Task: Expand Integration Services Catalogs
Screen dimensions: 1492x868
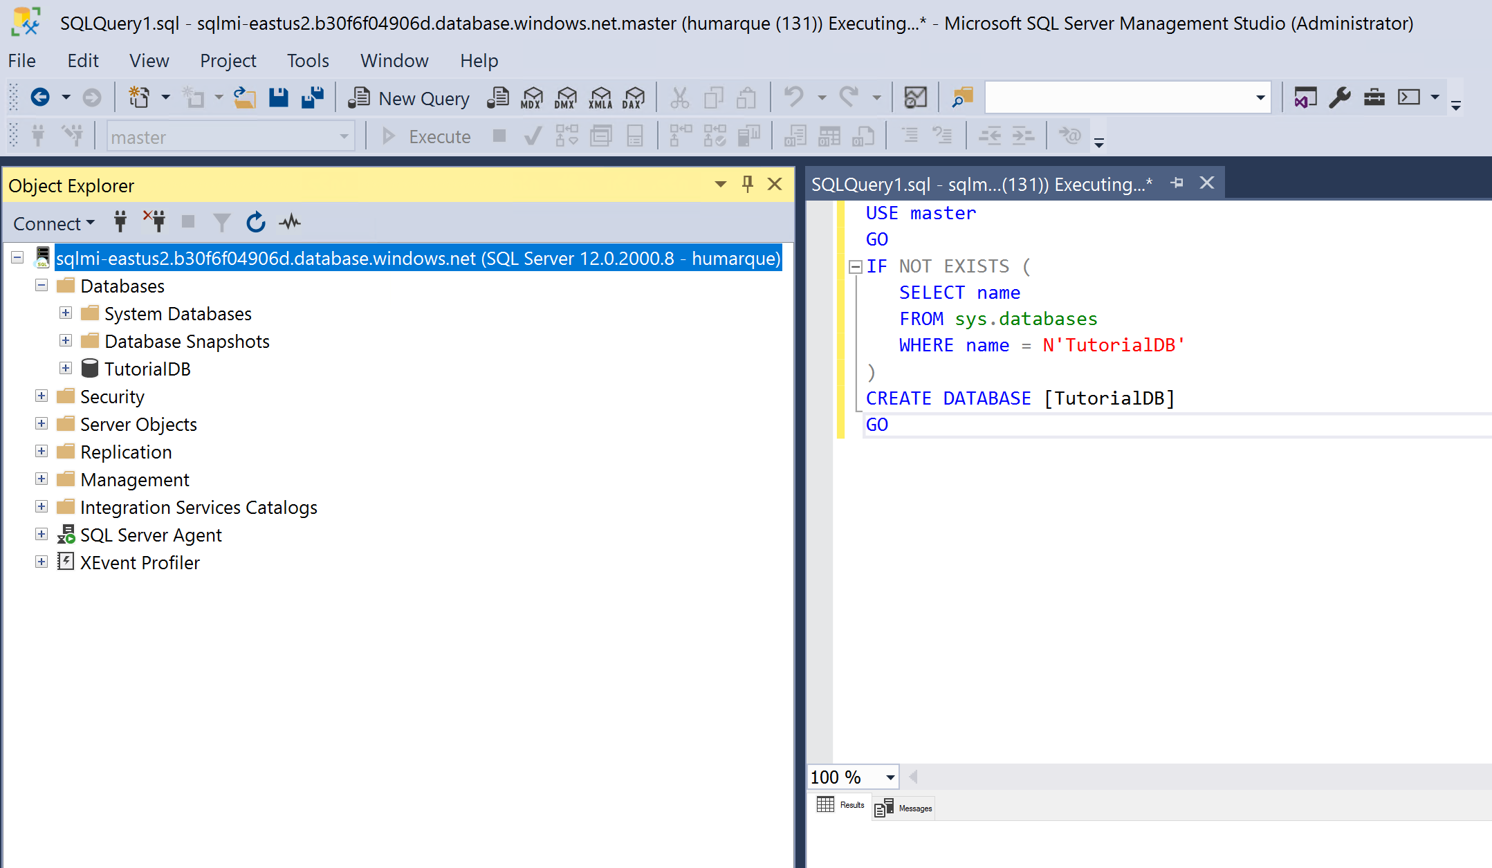Action: 42,507
